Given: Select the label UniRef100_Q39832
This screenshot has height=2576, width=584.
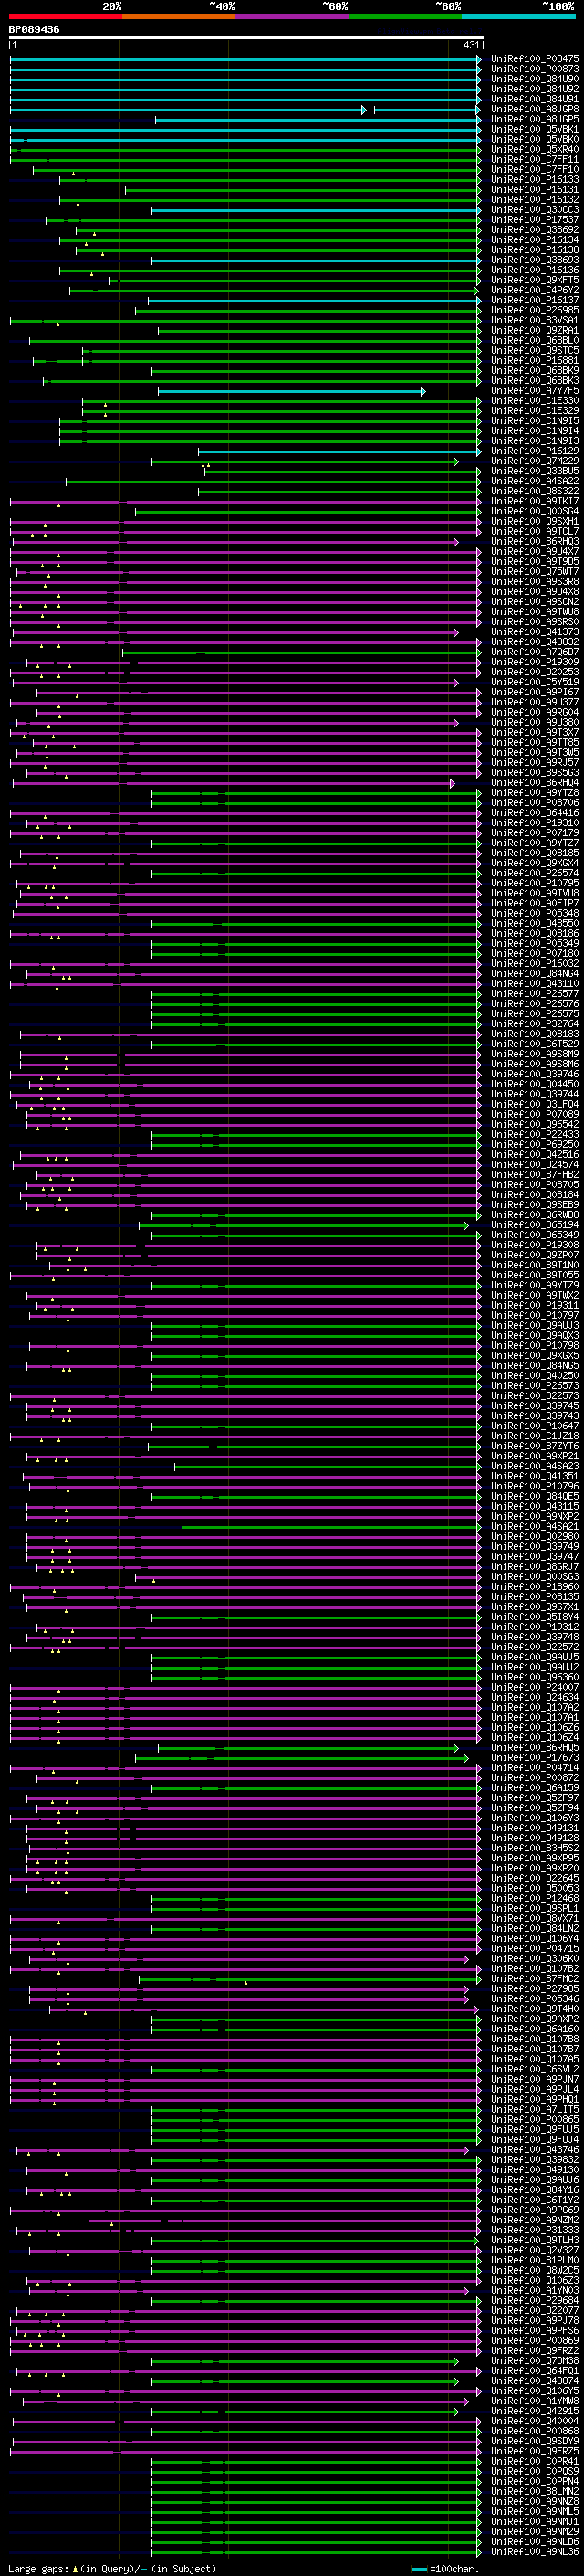Looking at the screenshot, I should (535, 2159).
